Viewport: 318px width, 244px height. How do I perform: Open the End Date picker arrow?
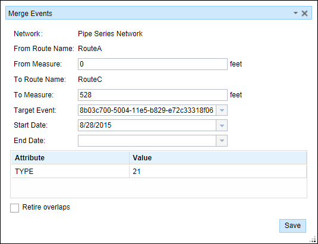point(222,141)
